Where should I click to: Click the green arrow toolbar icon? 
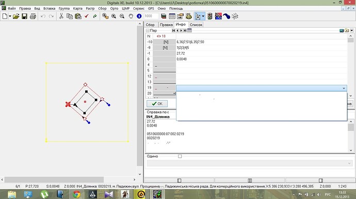point(95,16)
